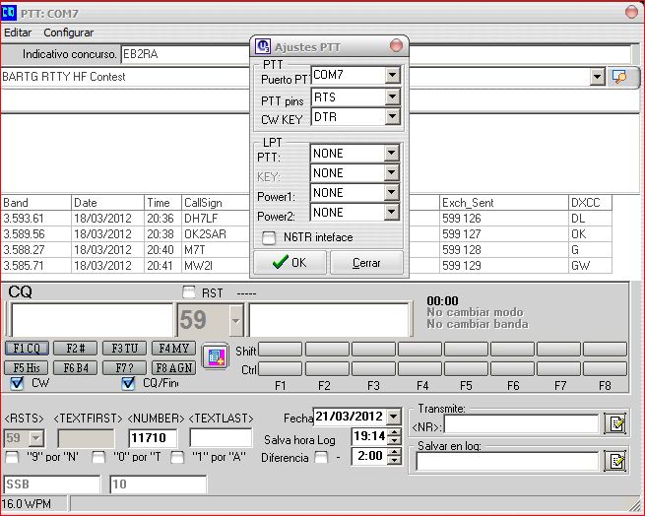Click the F4 MY macro button
Viewport: 645px width, 516px height.
point(173,349)
